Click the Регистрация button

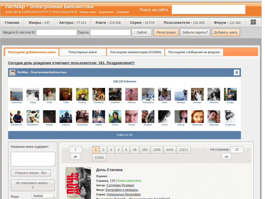coord(166,32)
